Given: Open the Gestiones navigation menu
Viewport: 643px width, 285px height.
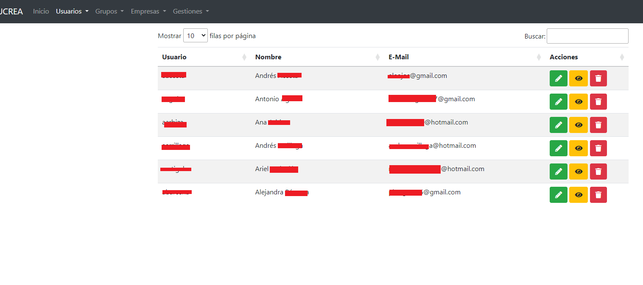Looking at the screenshot, I should 191,11.
